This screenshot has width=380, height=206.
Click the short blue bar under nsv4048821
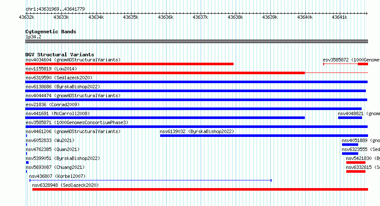[x=350, y=118]
